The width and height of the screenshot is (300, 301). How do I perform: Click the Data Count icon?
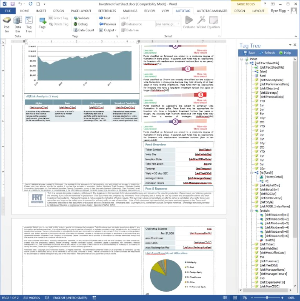(x=84, y=30)
